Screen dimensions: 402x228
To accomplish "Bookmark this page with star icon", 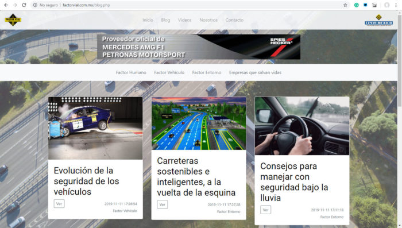I will click(x=345, y=5).
